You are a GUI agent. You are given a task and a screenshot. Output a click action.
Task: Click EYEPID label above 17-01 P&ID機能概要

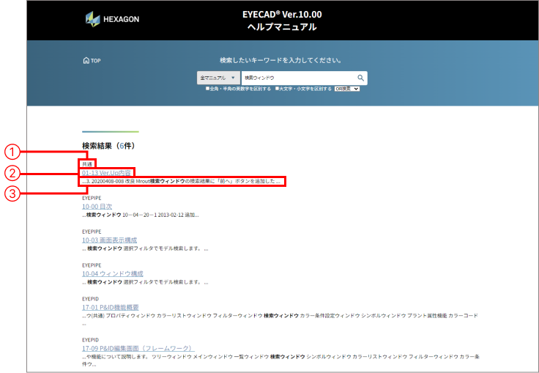(x=90, y=299)
